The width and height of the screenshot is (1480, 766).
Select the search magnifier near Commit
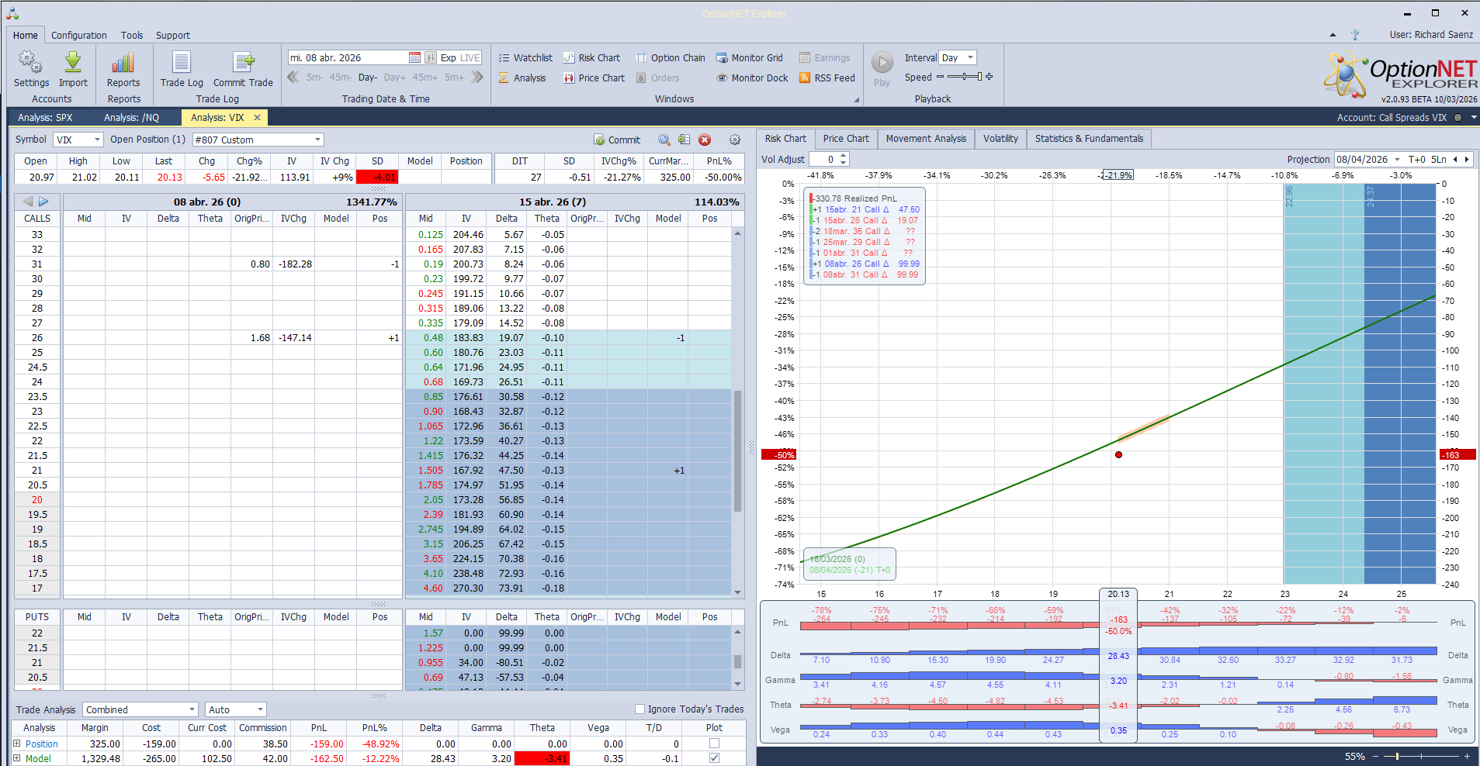point(664,140)
